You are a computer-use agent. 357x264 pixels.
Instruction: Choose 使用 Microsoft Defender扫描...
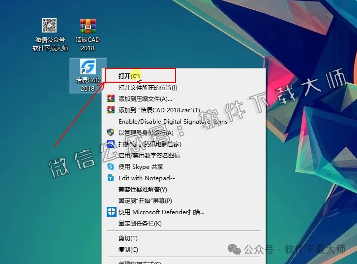click(183, 212)
